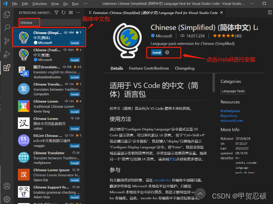Show more menus with the ellipsis

86,4
